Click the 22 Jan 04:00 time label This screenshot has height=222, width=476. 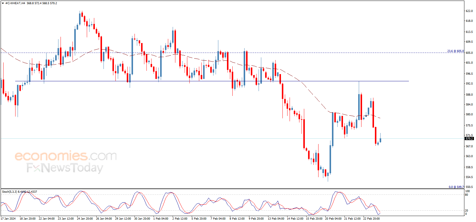(47, 219)
